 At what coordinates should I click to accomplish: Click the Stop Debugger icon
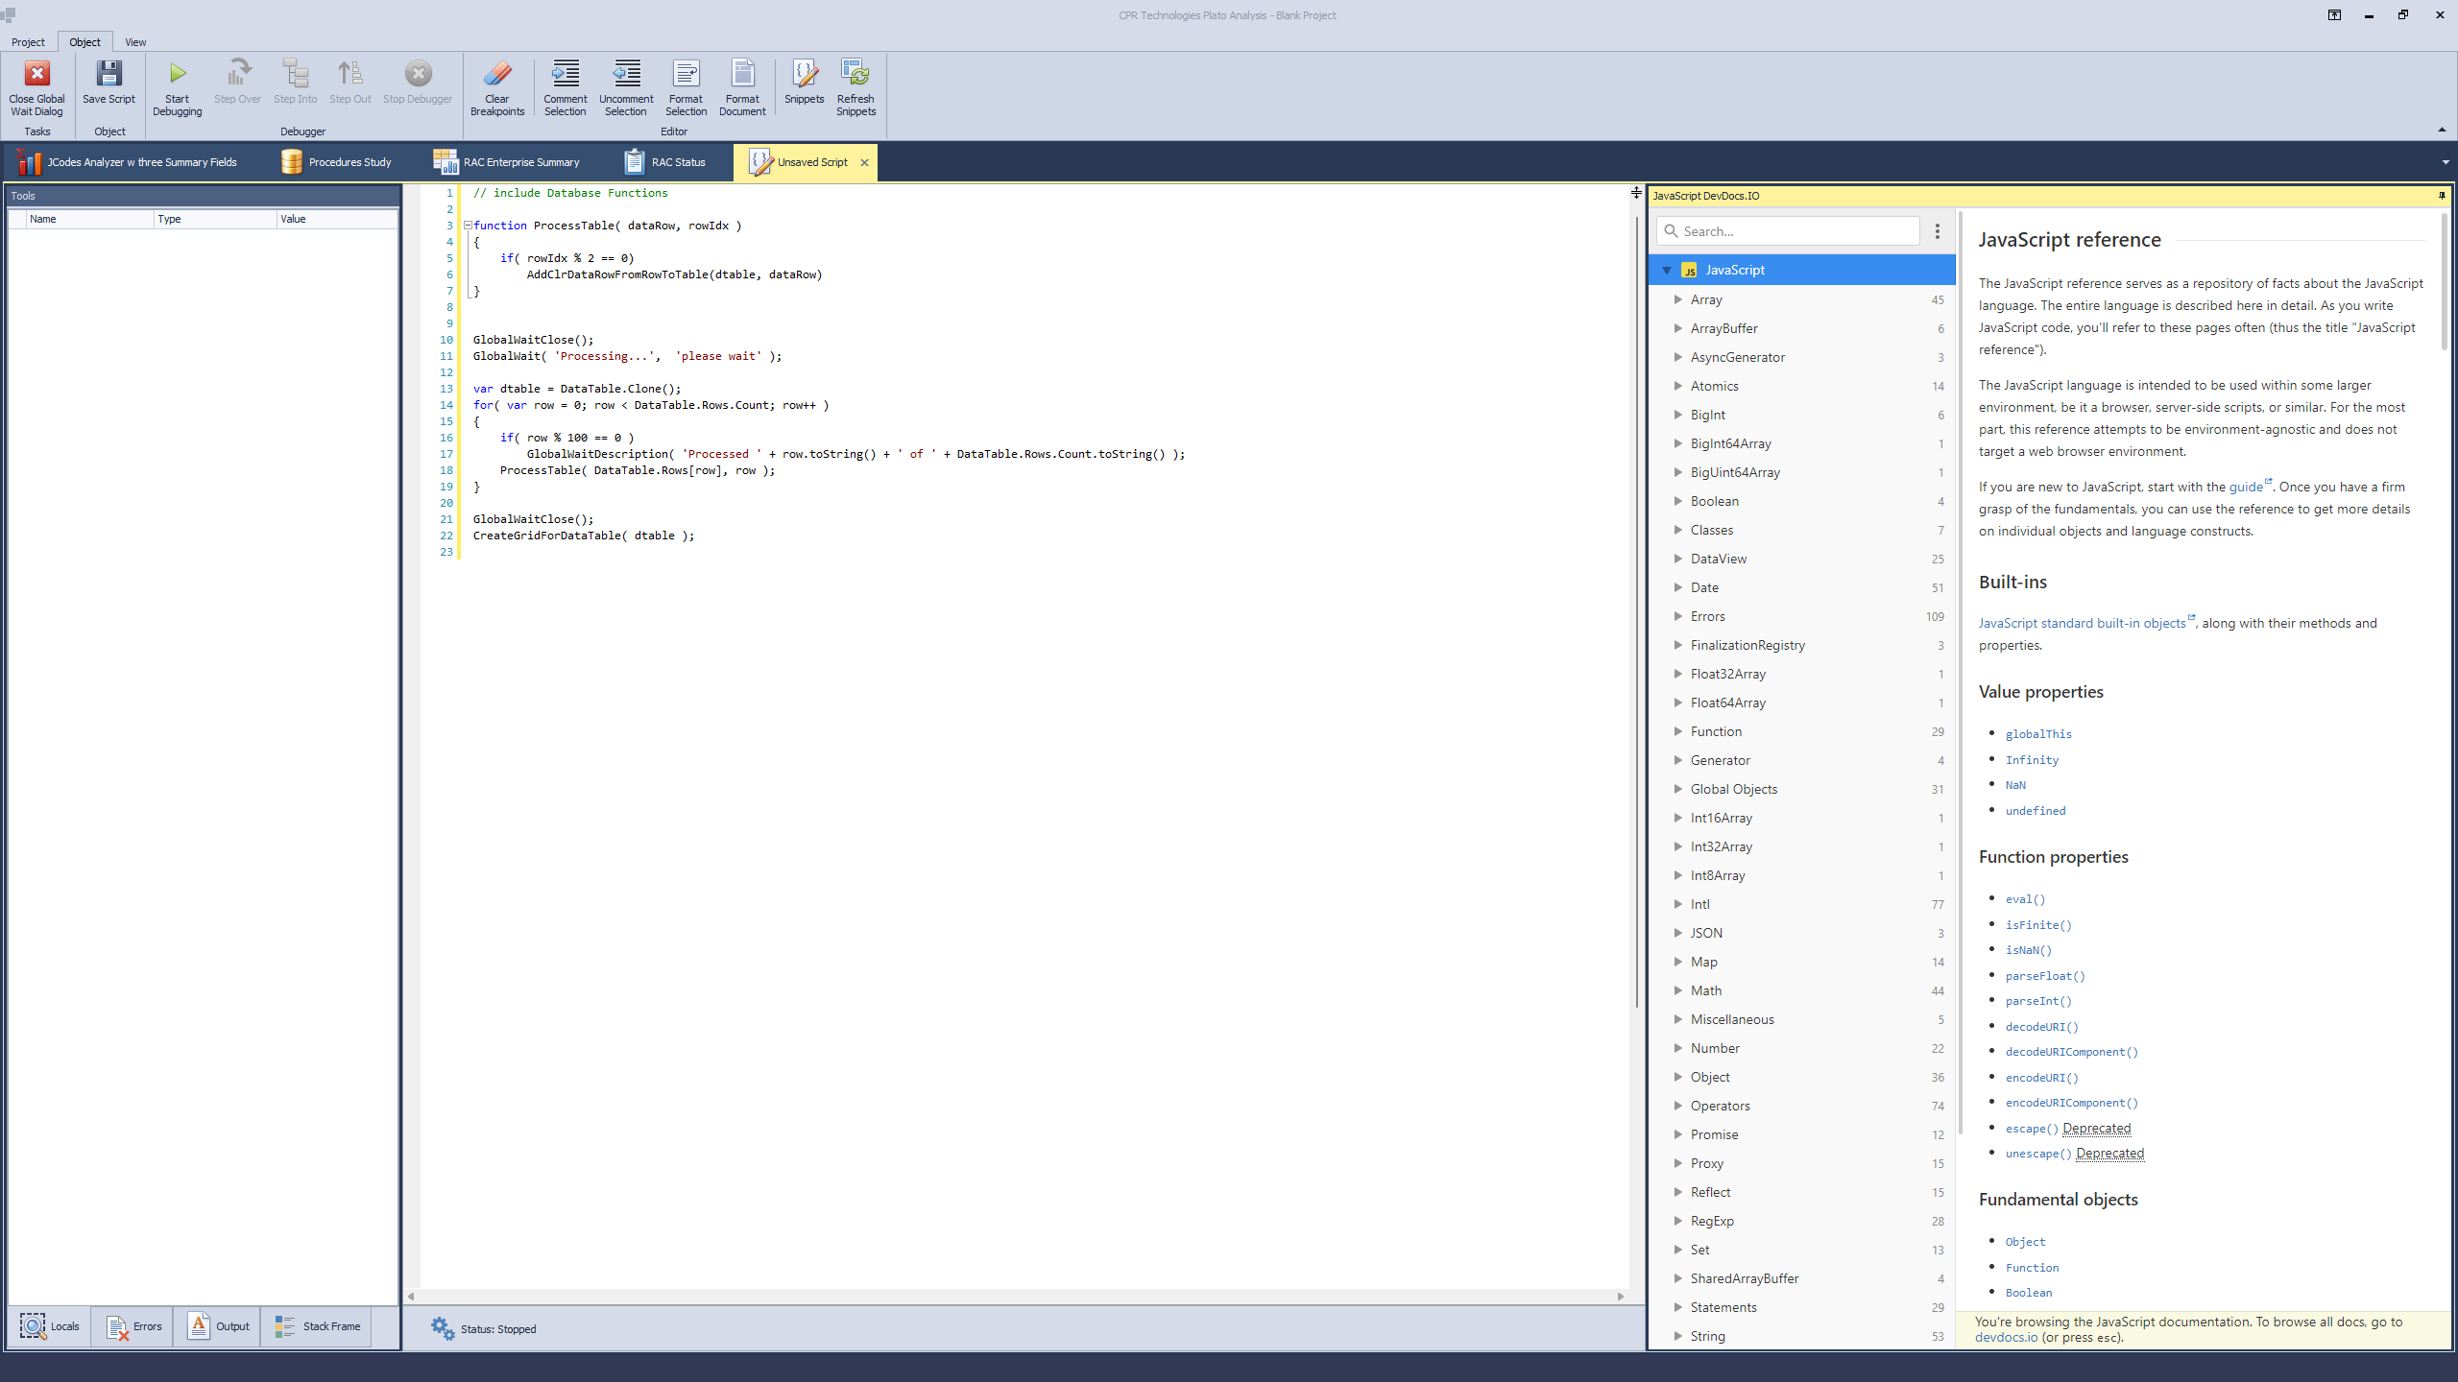click(418, 74)
